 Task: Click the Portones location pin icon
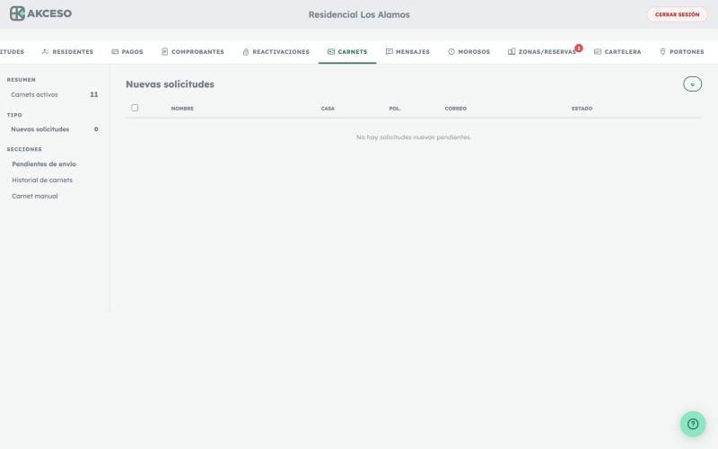[662, 52]
